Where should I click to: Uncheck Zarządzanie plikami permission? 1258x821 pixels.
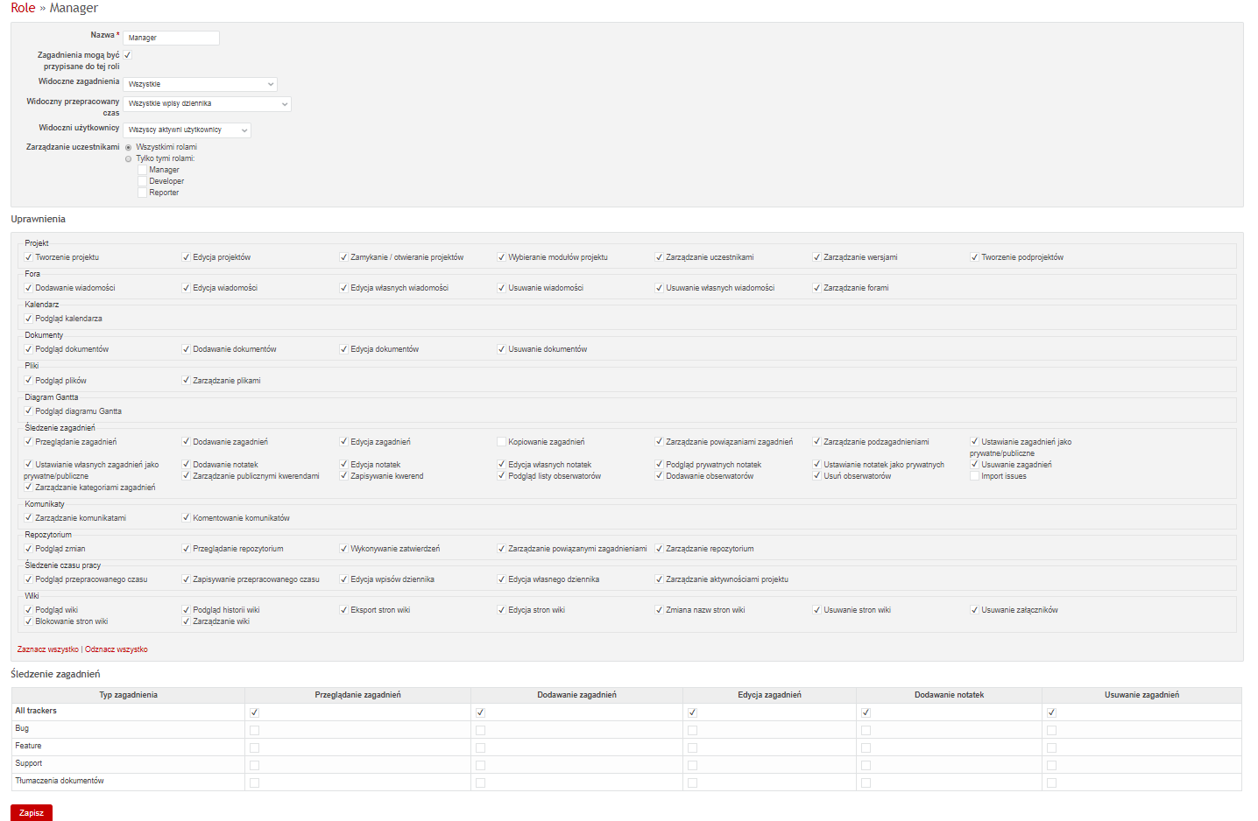click(x=186, y=381)
